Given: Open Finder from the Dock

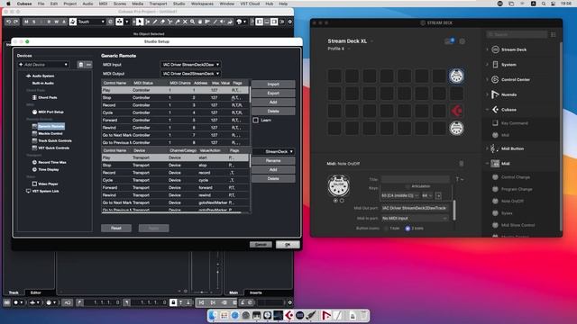Looking at the screenshot, I should tap(213, 315).
